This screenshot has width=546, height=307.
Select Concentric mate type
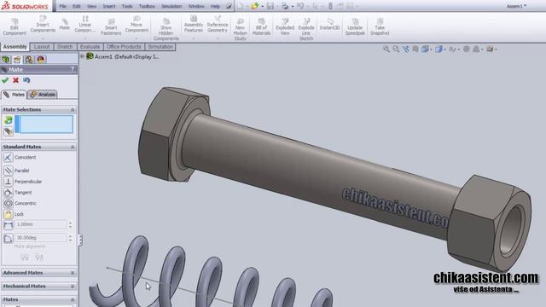[x=20, y=203]
